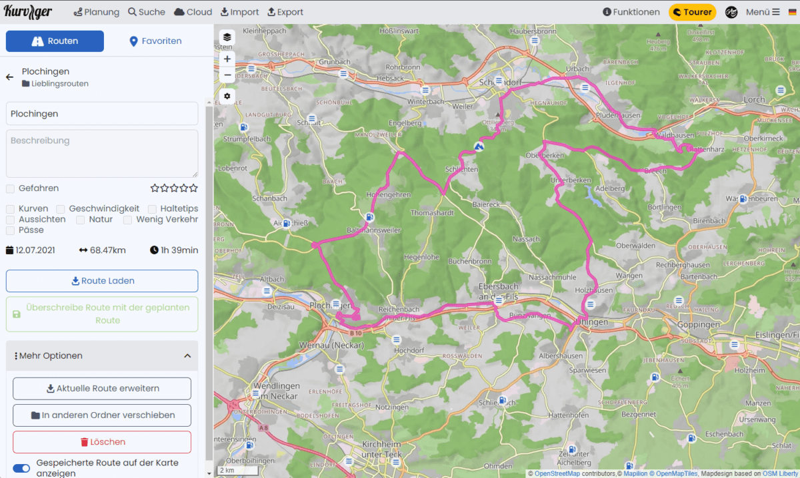Image resolution: width=800 pixels, height=478 pixels.
Task: Set rating to the fifth star
Action: click(193, 188)
